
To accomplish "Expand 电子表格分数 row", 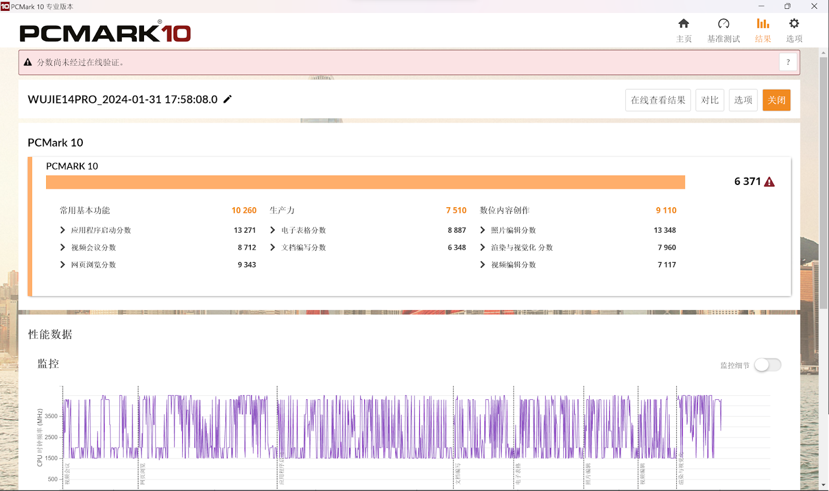I will [x=273, y=230].
